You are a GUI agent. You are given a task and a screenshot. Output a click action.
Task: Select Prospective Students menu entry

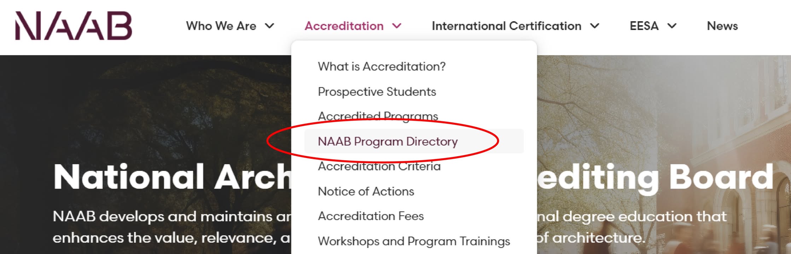pyautogui.click(x=377, y=92)
